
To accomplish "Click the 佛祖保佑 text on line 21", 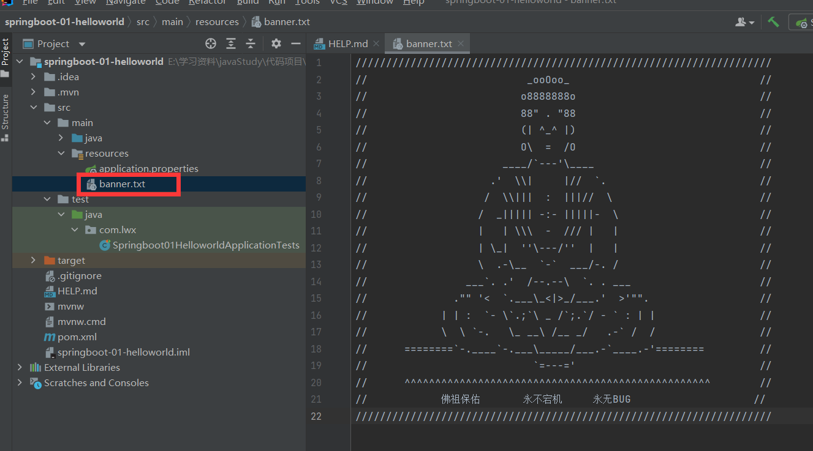I will pos(461,400).
